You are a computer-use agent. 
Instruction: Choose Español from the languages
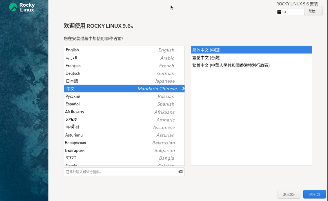124,104
